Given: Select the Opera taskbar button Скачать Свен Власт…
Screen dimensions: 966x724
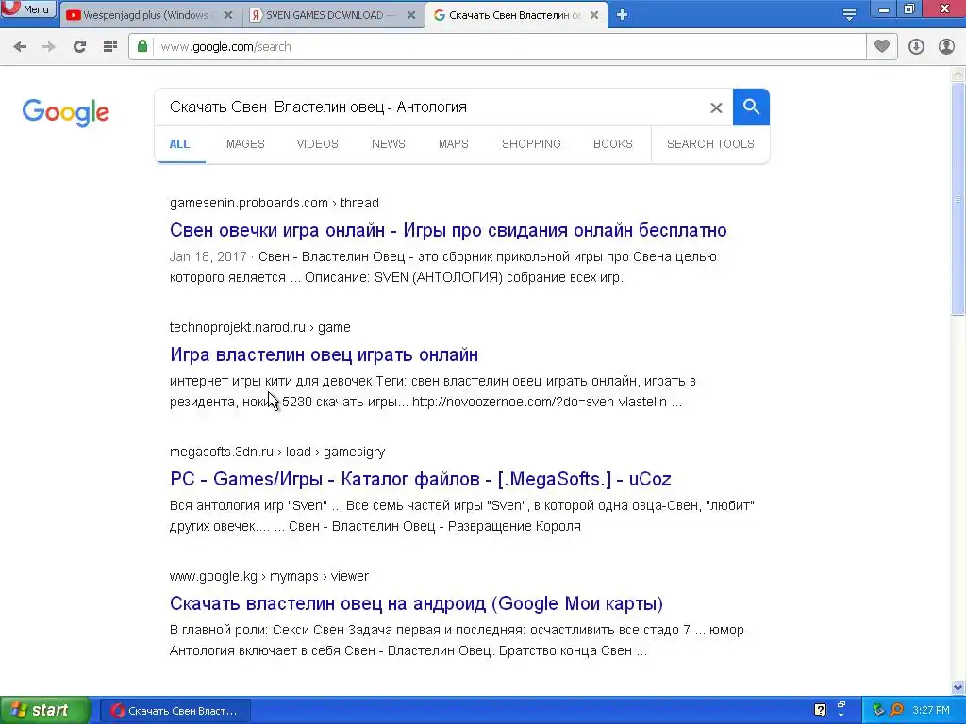Looking at the screenshot, I should coord(175,711).
